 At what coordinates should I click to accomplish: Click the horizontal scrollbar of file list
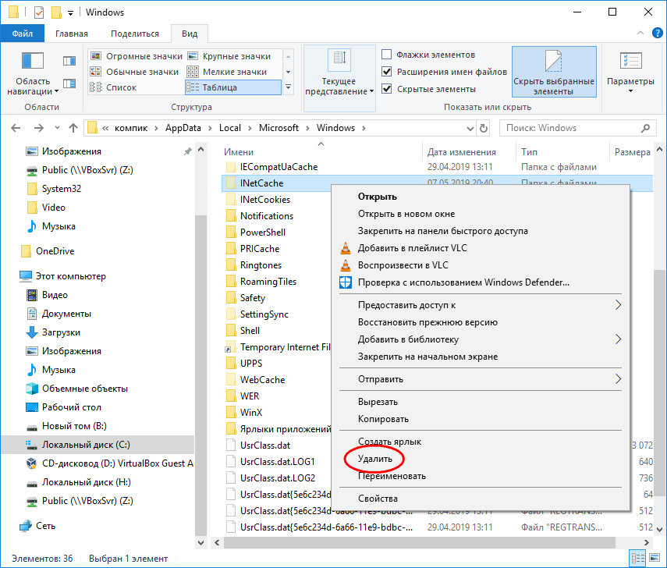pyautogui.click(x=420, y=542)
